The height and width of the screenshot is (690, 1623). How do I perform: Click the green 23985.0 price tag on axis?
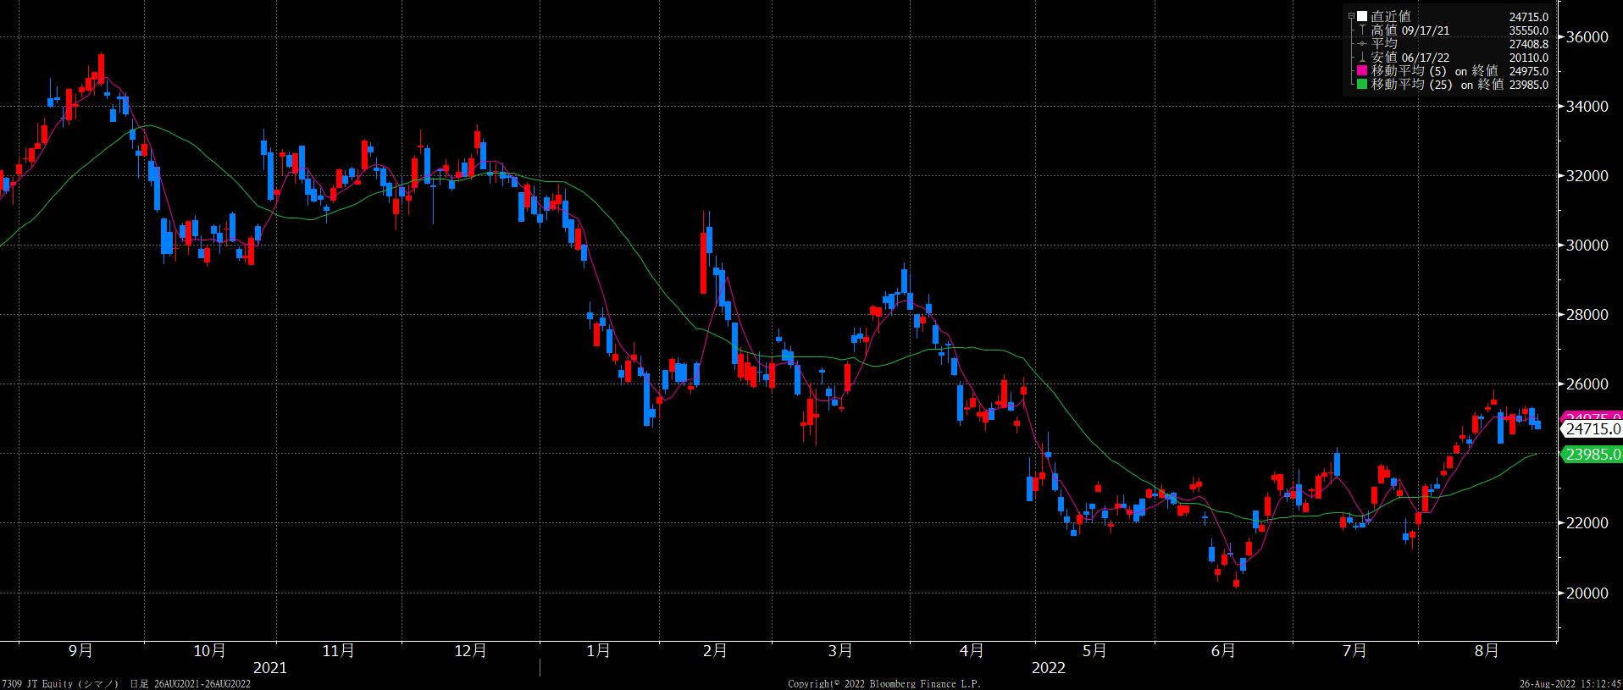(1592, 455)
